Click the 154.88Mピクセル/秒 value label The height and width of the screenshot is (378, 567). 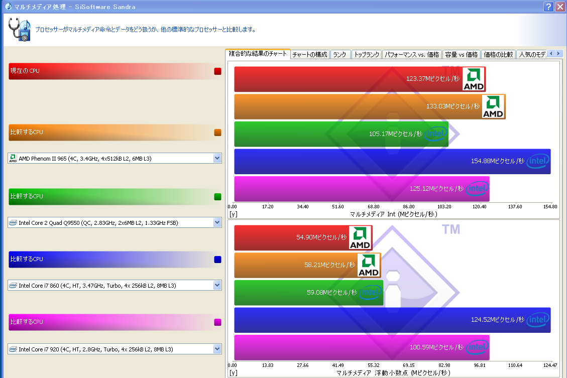[498, 161]
